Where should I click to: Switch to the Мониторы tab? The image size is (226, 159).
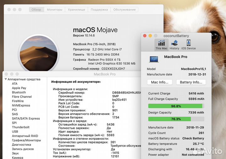click(x=55, y=9)
